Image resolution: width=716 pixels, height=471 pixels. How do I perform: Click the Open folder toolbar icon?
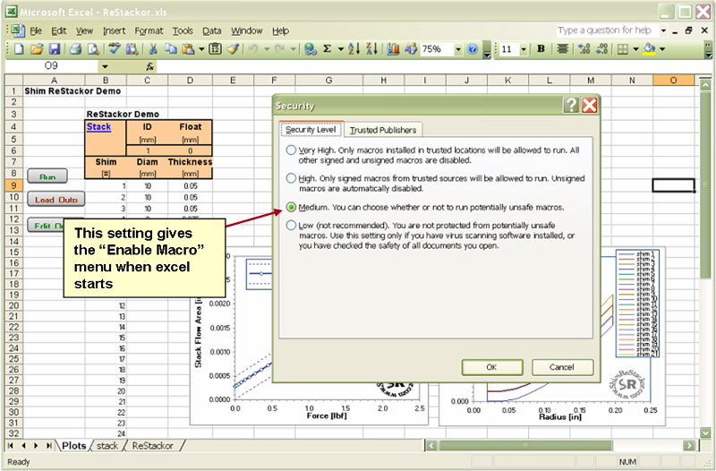(37, 49)
